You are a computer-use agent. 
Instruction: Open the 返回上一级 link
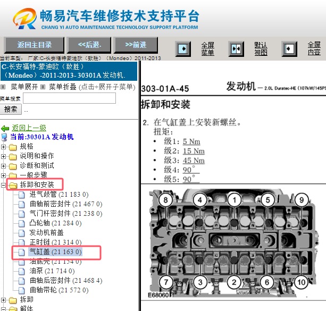[29, 128]
